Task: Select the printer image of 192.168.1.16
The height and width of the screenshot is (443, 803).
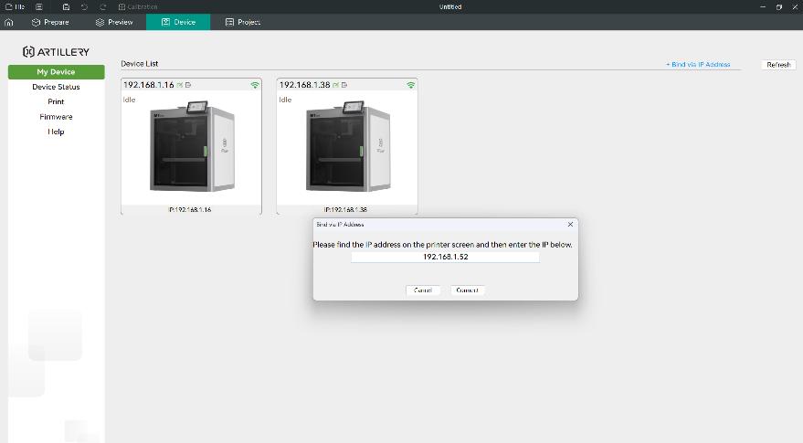Action: (x=193, y=146)
